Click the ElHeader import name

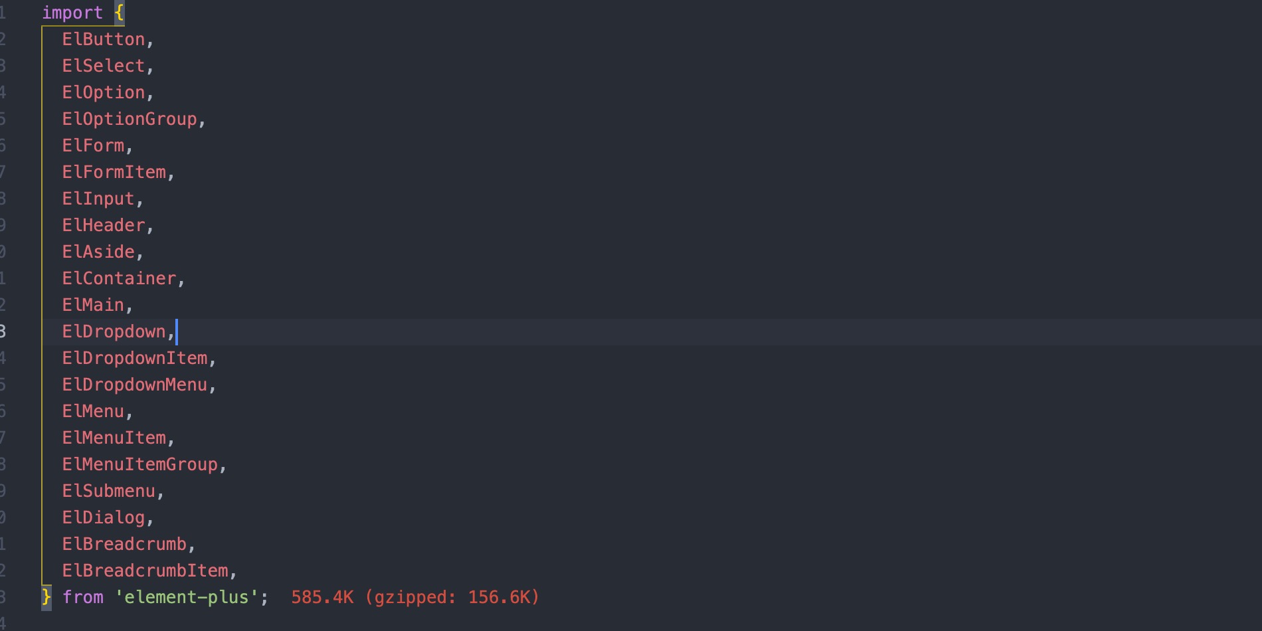pyautogui.click(x=104, y=225)
